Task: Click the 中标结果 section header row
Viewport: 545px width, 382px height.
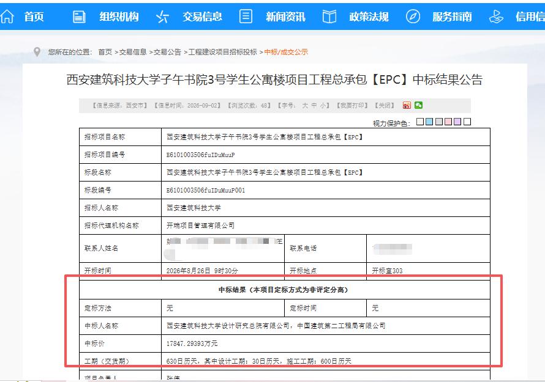Action: coord(285,290)
